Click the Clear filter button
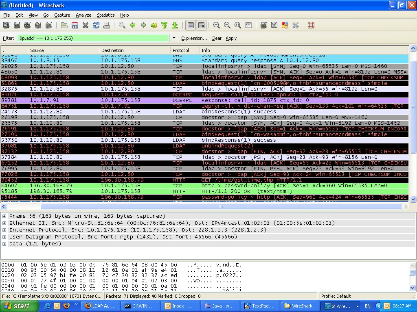The height and width of the screenshot is (312, 417). tap(216, 38)
